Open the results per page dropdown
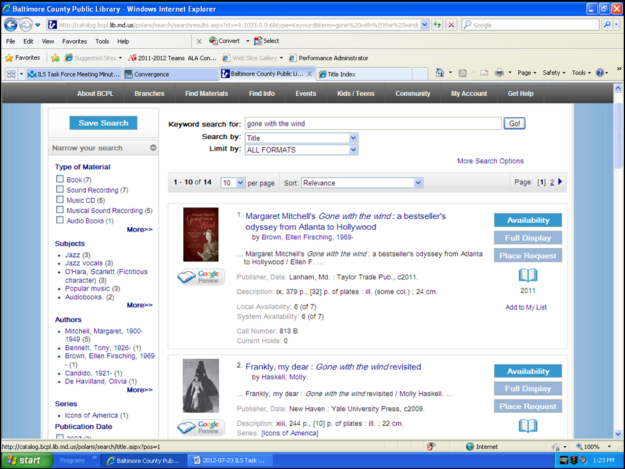This screenshot has width=625, height=469. (232, 183)
